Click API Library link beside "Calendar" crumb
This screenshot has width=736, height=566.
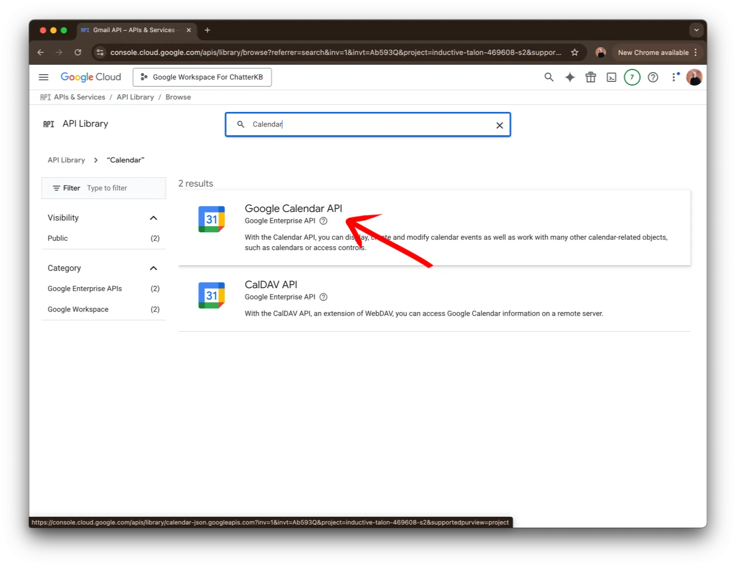pos(66,160)
